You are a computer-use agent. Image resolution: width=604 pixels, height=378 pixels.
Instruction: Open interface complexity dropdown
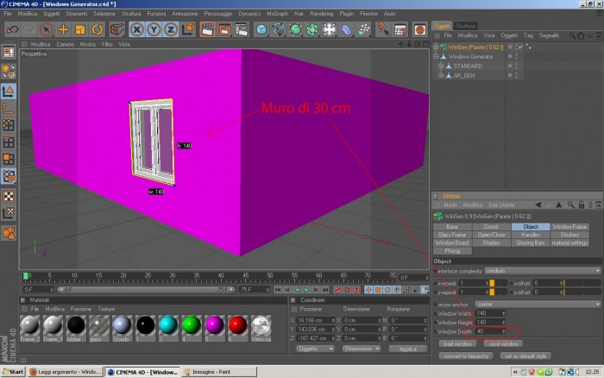(x=543, y=271)
